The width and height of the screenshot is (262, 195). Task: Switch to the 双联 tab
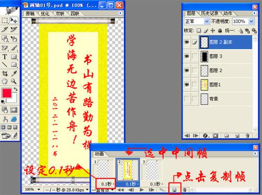(x=60, y=14)
